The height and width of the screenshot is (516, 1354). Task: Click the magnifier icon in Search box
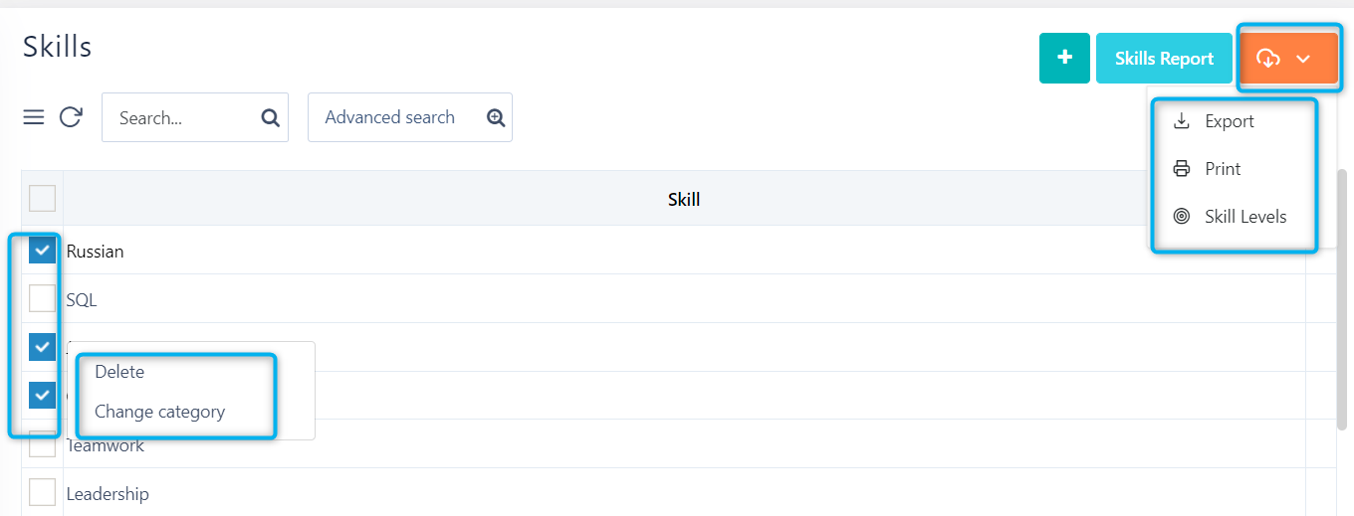pos(270,118)
